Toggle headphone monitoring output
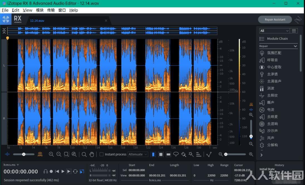The width and height of the screenshot is (305, 185). [46, 171]
